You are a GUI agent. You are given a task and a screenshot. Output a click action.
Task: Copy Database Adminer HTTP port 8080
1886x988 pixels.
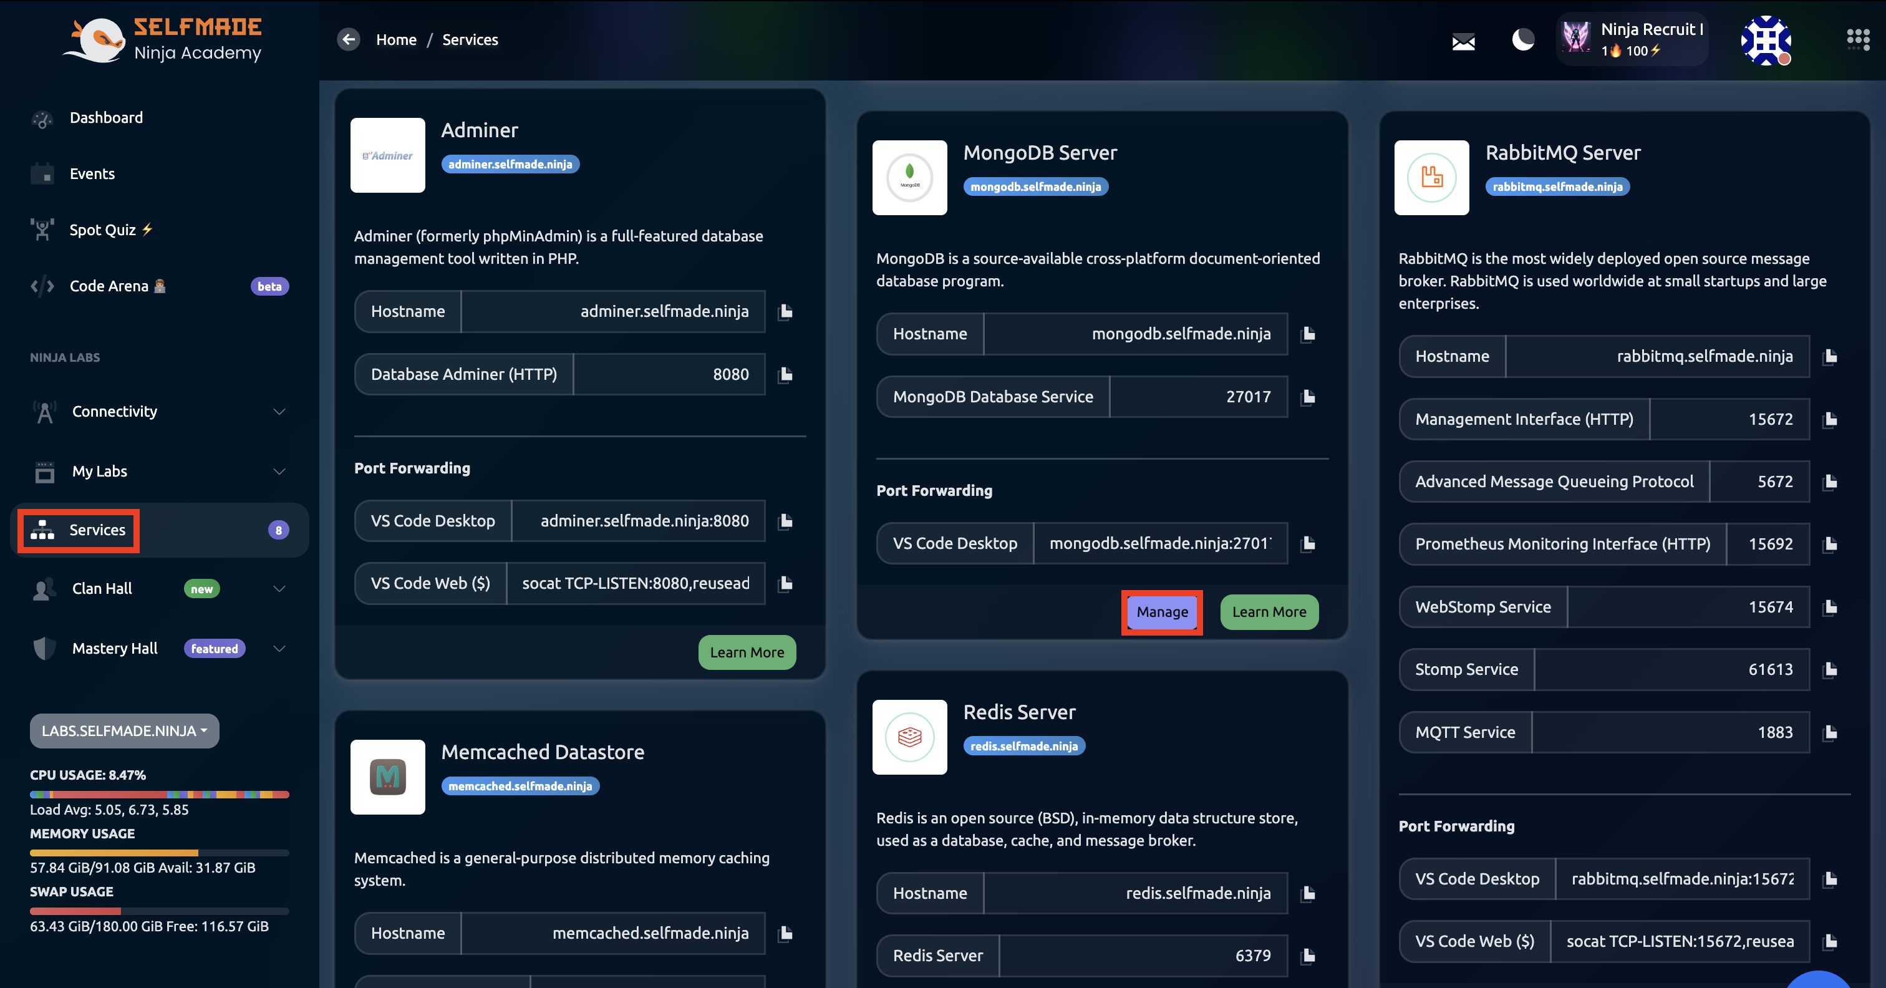[786, 374]
